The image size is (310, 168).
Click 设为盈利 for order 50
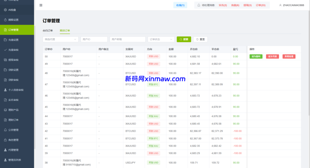(256, 56)
